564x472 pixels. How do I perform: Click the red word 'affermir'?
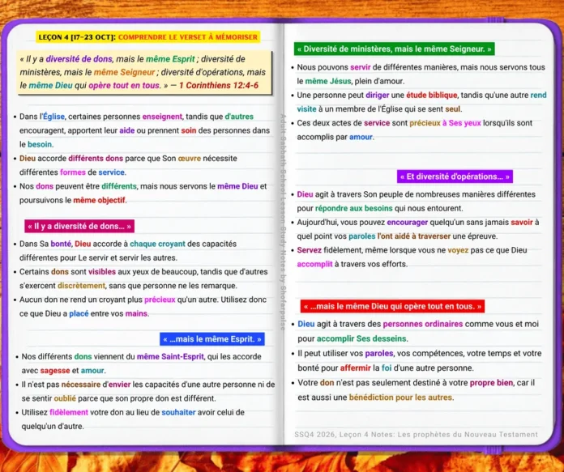pos(356,368)
